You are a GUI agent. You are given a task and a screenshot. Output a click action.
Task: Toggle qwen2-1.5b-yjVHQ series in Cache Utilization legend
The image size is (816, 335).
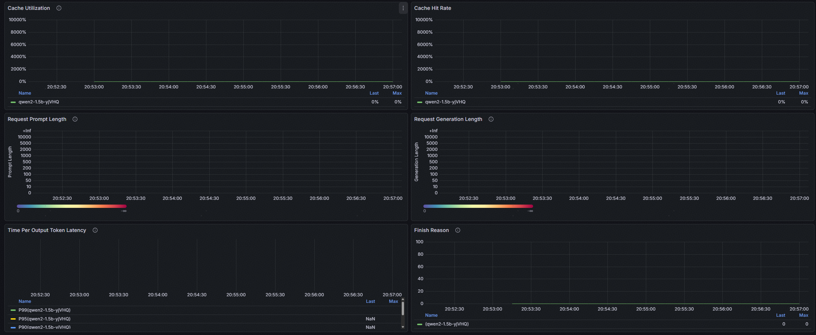[x=38, y=102]
